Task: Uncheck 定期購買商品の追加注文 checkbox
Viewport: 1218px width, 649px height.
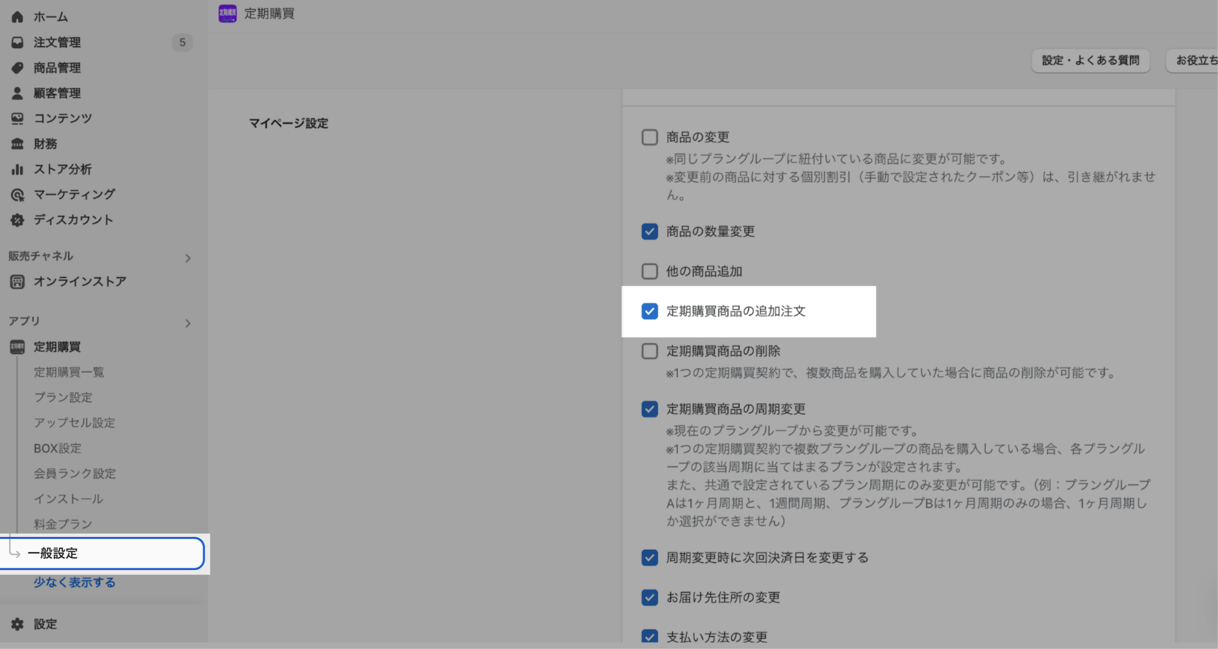Action: coord(649,311)
